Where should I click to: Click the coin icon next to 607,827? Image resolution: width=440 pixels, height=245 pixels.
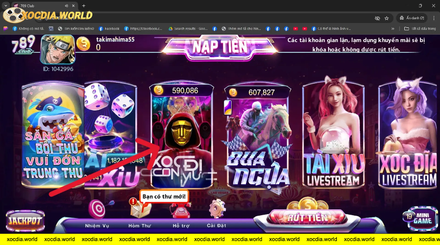point(233,92)
